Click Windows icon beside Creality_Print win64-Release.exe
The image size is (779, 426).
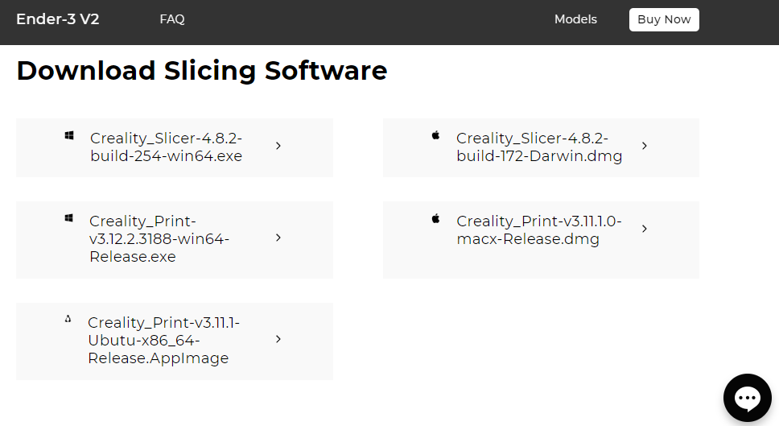(x=69, y=218)
